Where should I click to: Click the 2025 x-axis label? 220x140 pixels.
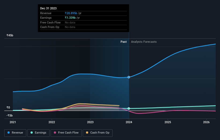tap(168, 122)
